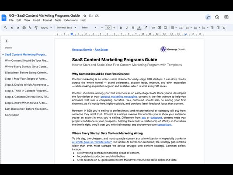Open bulleted list options arrow
Image resolution: width=233 pixels, height=175 pixels.
[x=199, y=28]
